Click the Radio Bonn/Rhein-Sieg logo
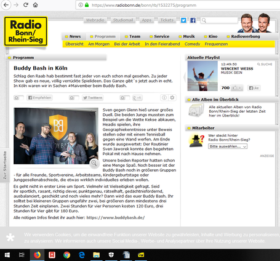The width and height of the screenshot is (280, 261). [x=26, y=31]
